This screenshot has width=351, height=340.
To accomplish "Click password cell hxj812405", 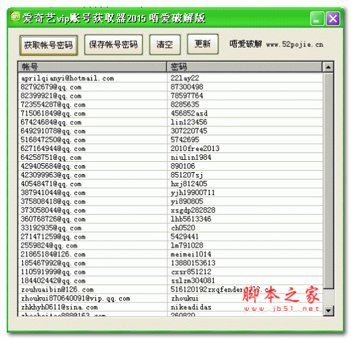I will pyautogui.click(x=189, y=184).
